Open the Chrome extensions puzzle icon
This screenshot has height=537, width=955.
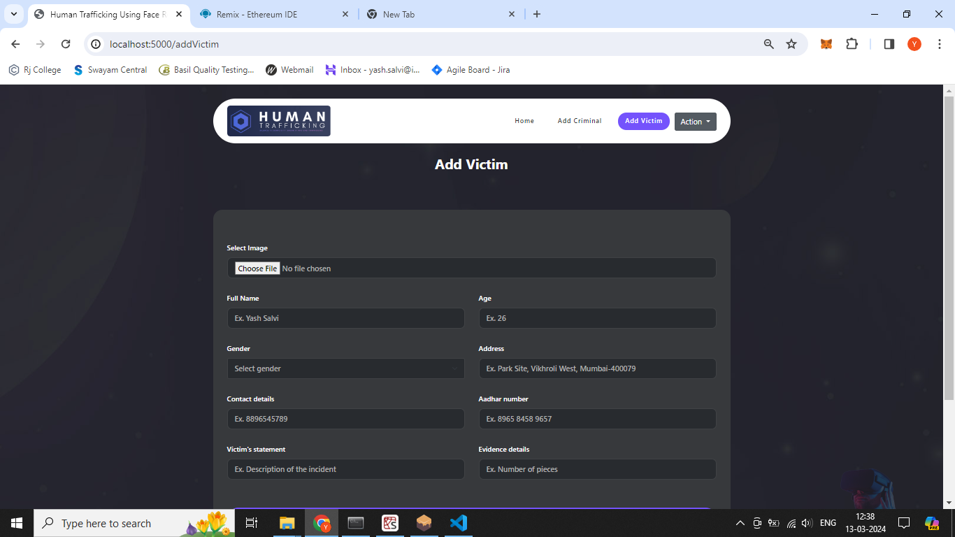(852, 44)
